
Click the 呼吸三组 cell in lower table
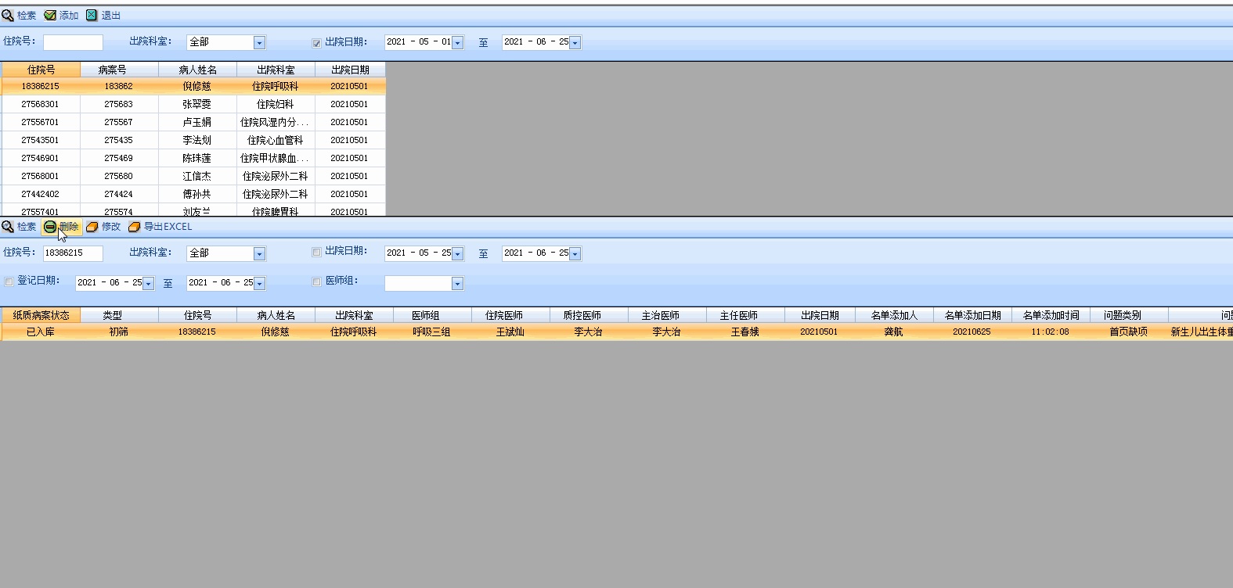(x=432, y=332)
